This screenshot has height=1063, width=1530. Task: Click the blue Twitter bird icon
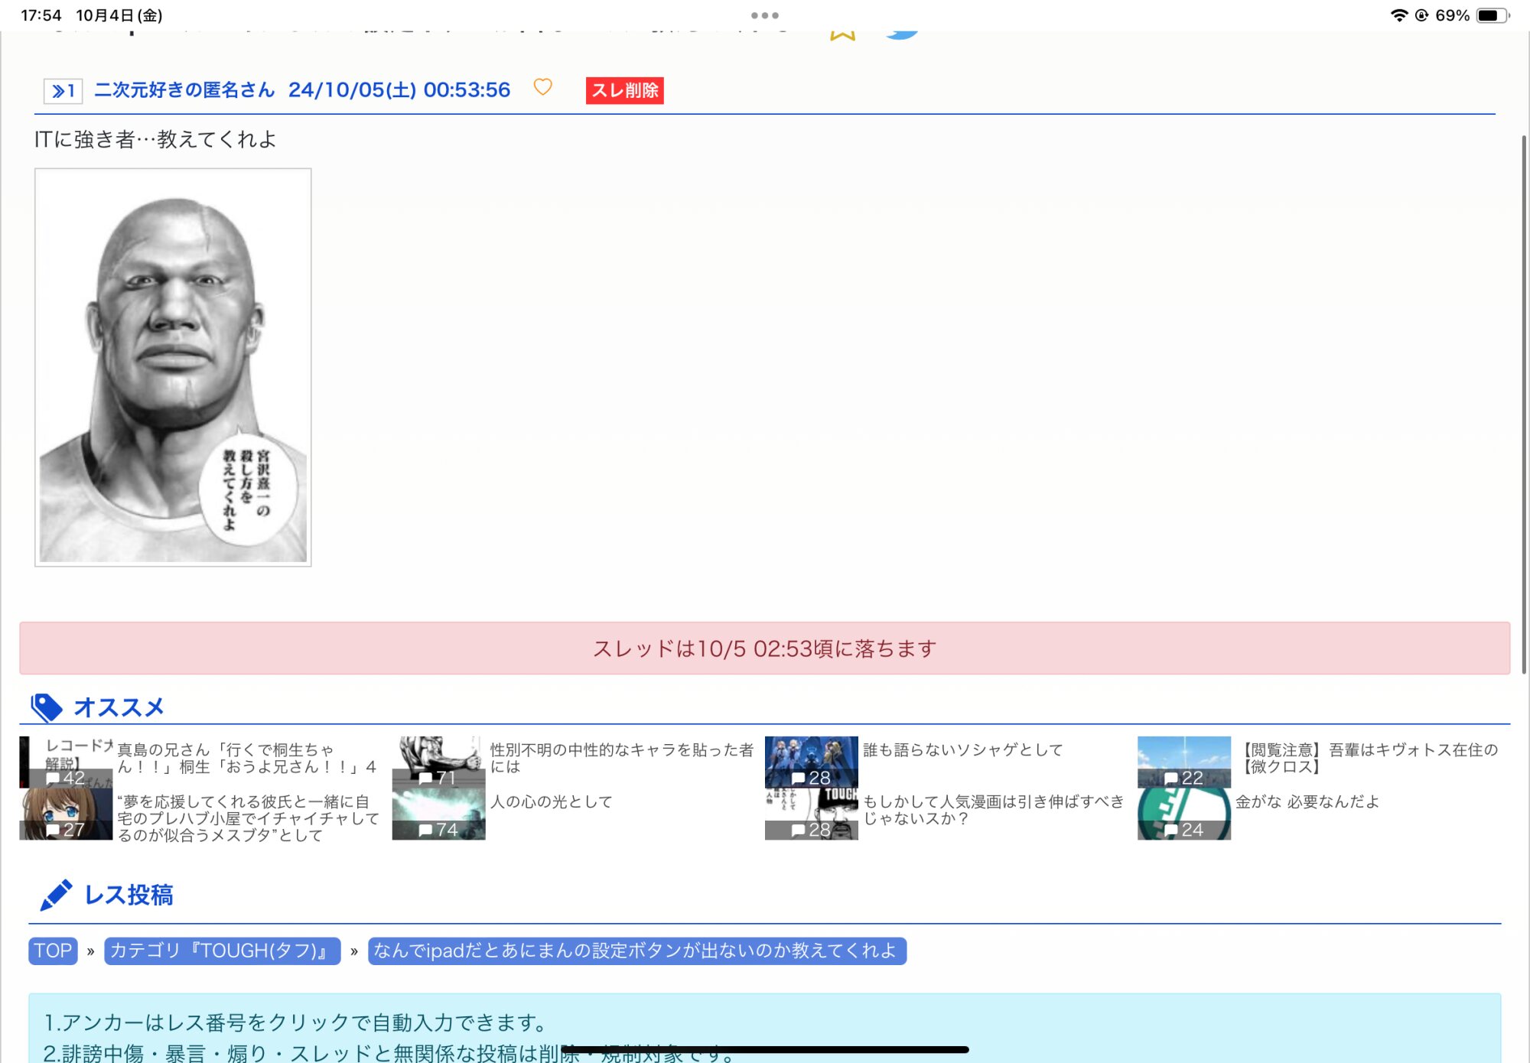902,33
